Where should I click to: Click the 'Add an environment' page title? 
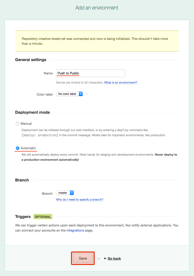[x=97, y=8]
